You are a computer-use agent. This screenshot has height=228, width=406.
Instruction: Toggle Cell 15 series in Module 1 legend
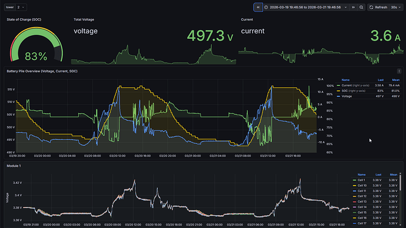click(362, 212)
